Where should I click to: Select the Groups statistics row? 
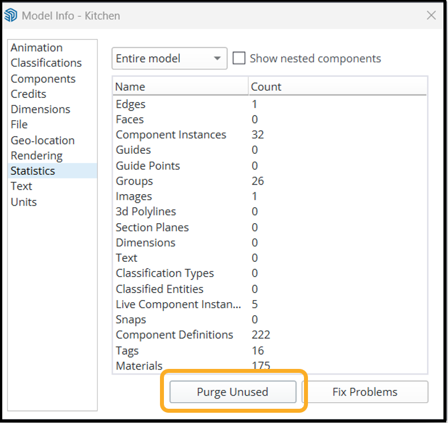click(134, 181)
